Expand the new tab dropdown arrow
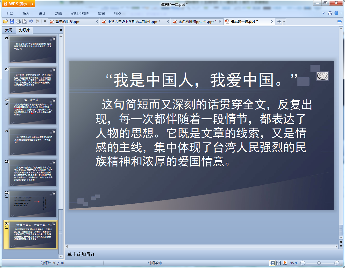Image resolution: width=345 pixels, height=268 pixels. click(284, 22)
